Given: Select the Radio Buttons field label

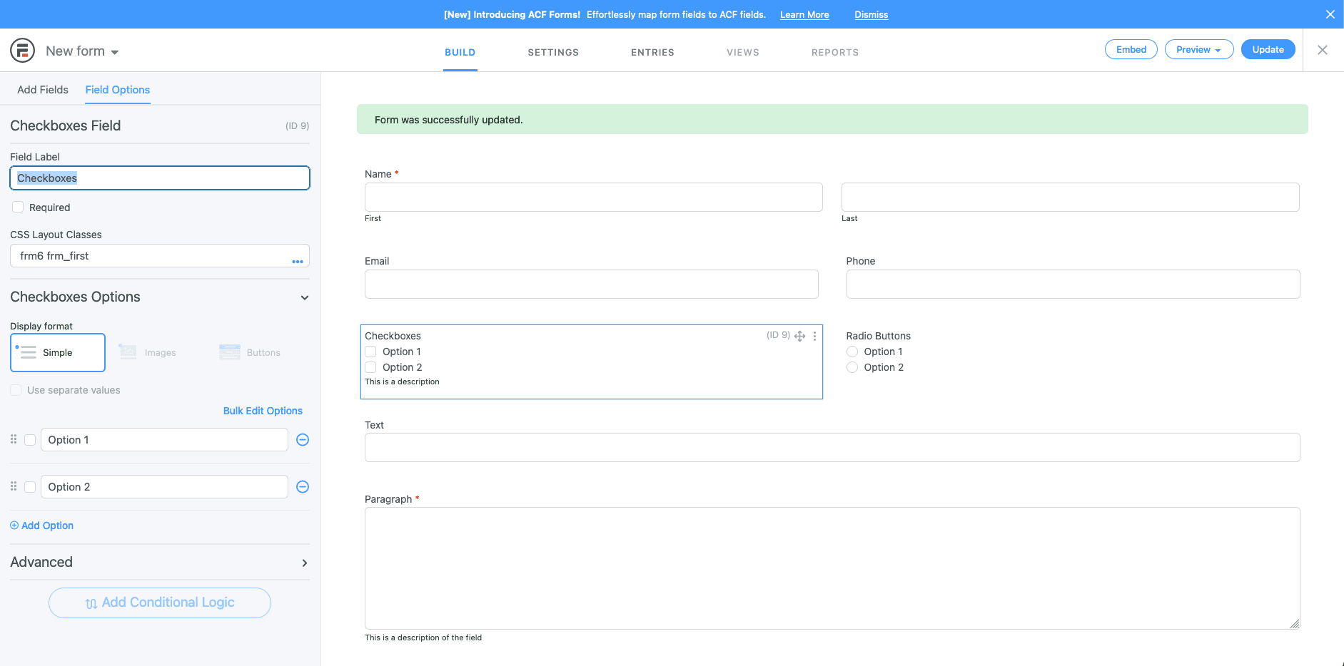Looking at the screenshot, I should tap(879, 336).
